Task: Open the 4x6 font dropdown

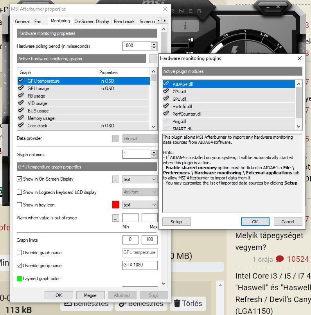Action: [x=140, y=192]
